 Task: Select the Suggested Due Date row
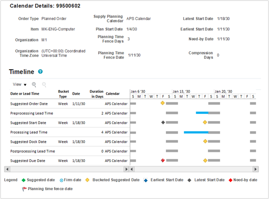70,161
